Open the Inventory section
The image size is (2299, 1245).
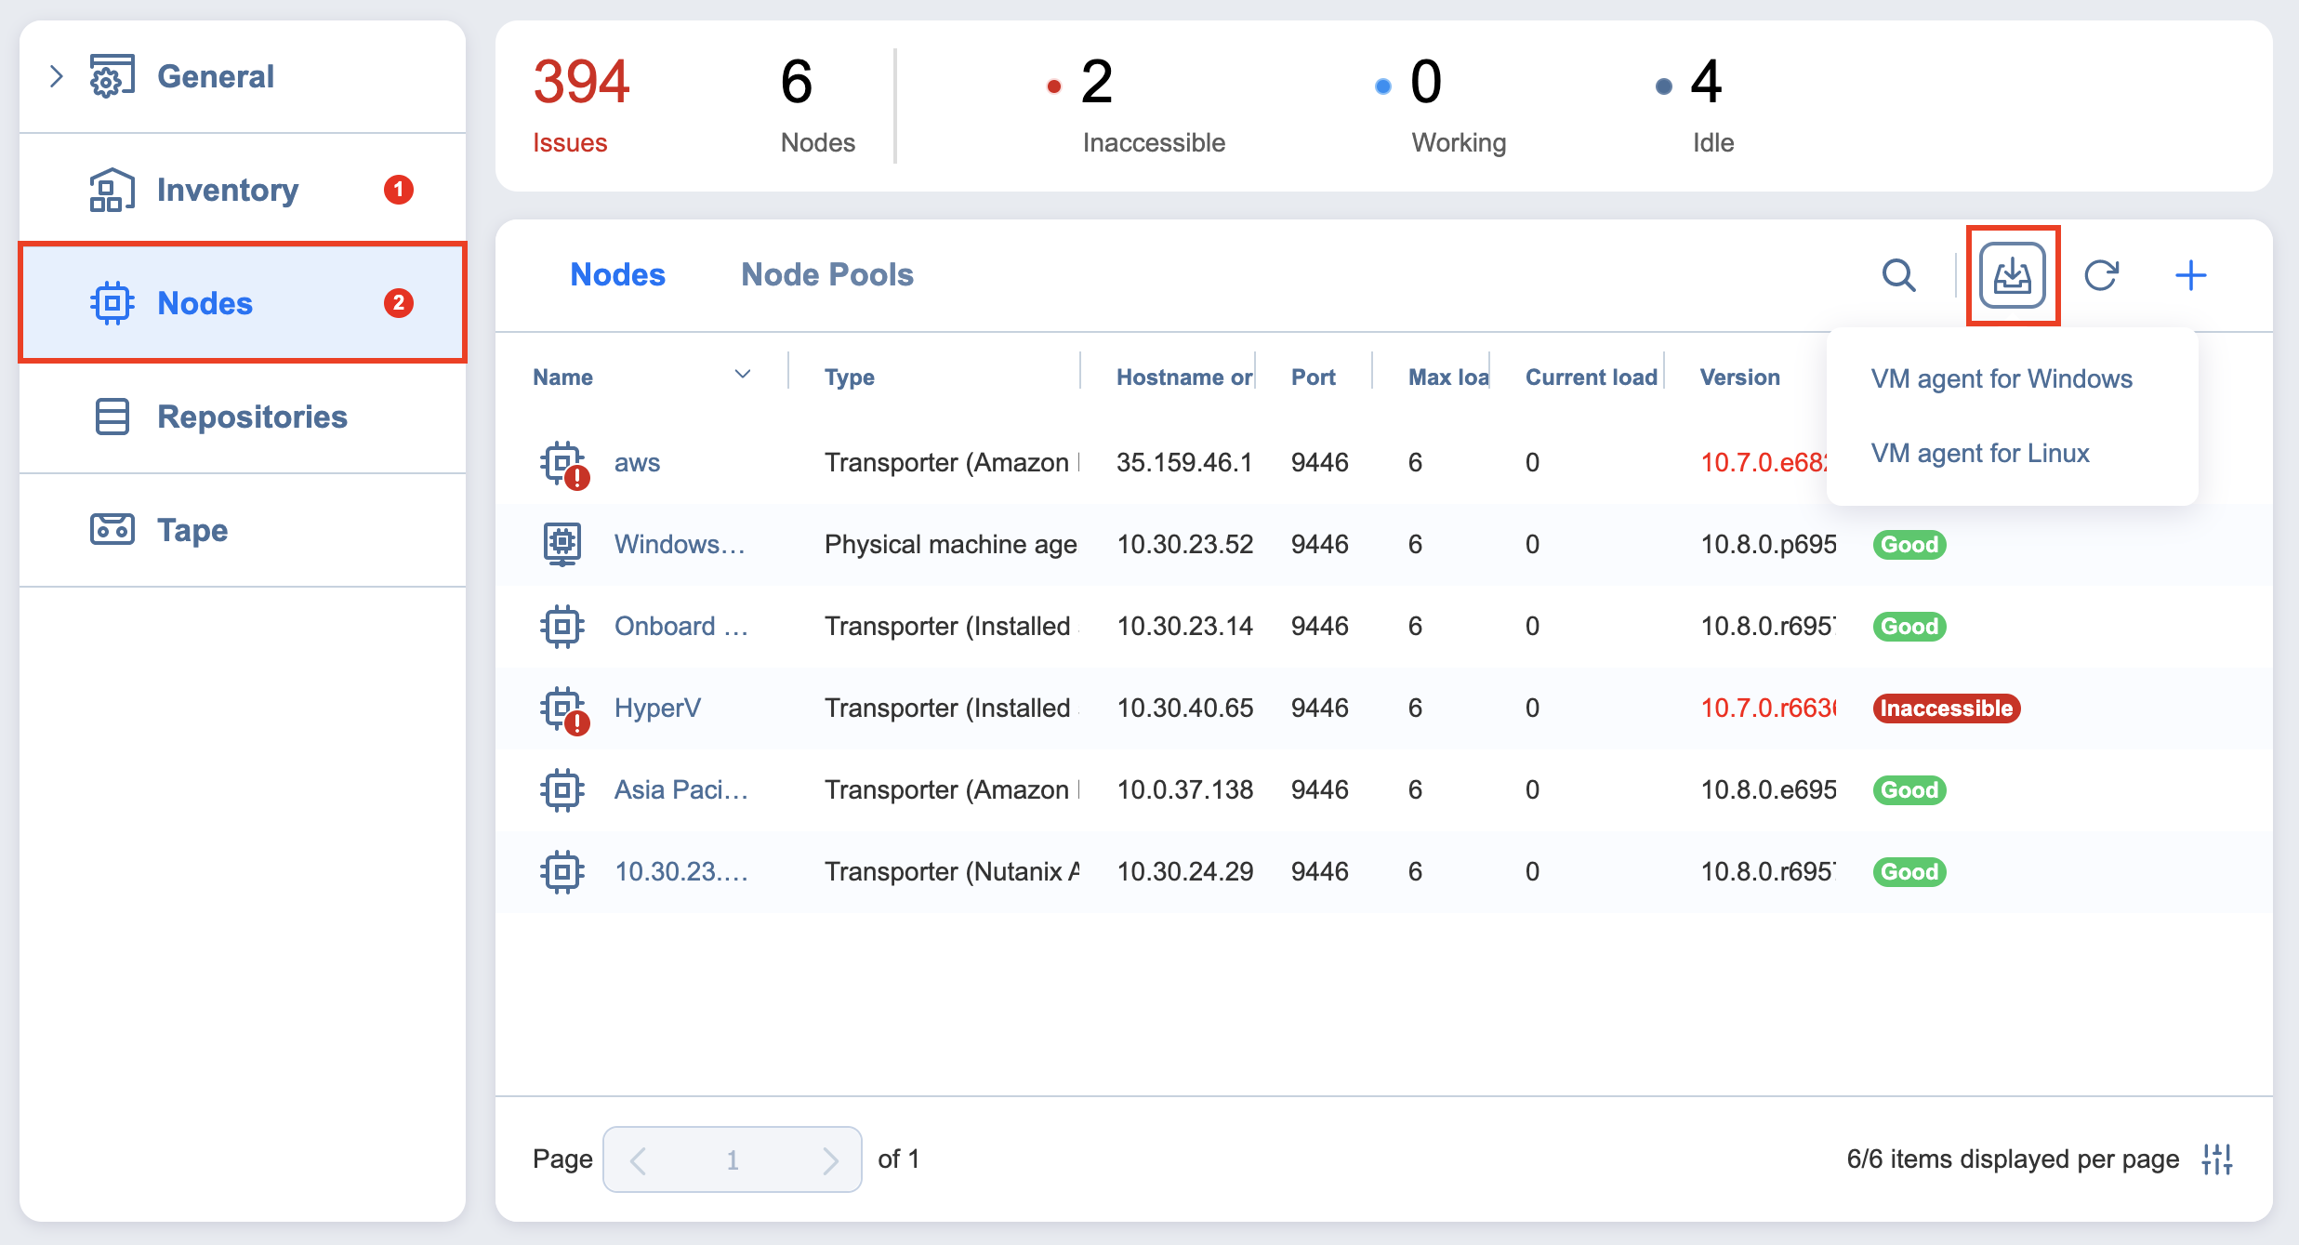(x=227, y=190)
